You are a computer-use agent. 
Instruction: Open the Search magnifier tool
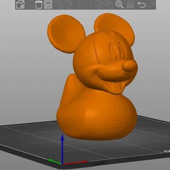pos(119,4)
